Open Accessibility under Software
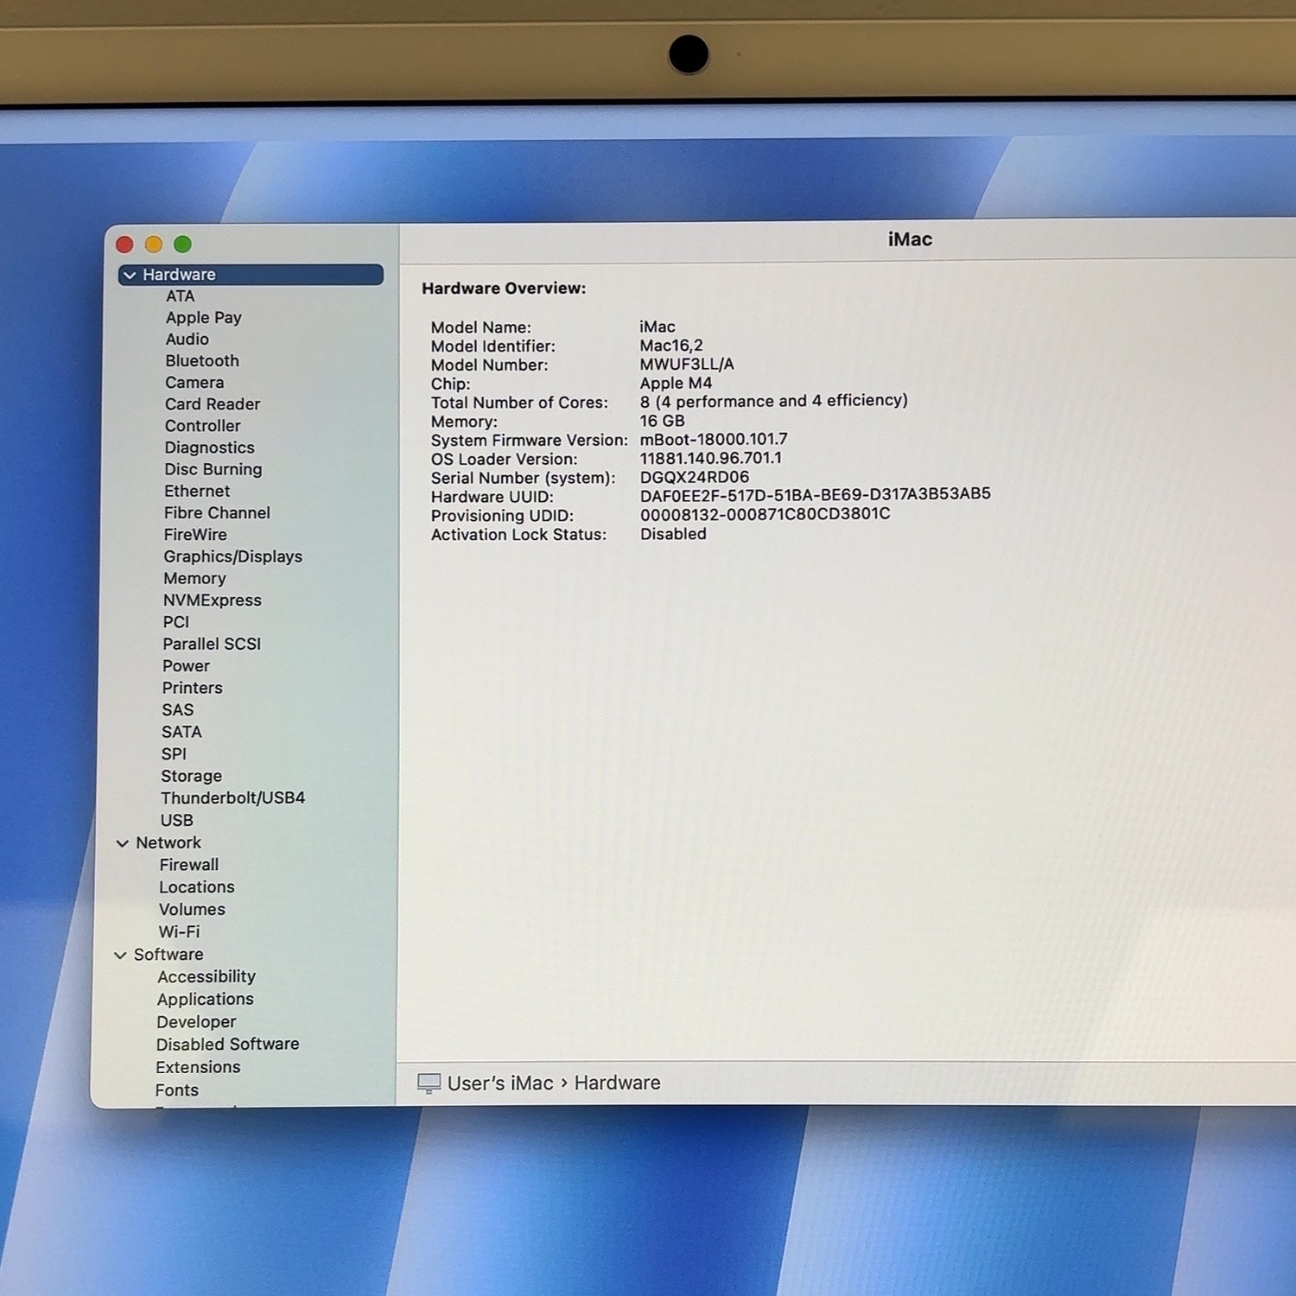Viewport: 1296px width, 1296px height. pyautogui.click(x=206, y=977)
